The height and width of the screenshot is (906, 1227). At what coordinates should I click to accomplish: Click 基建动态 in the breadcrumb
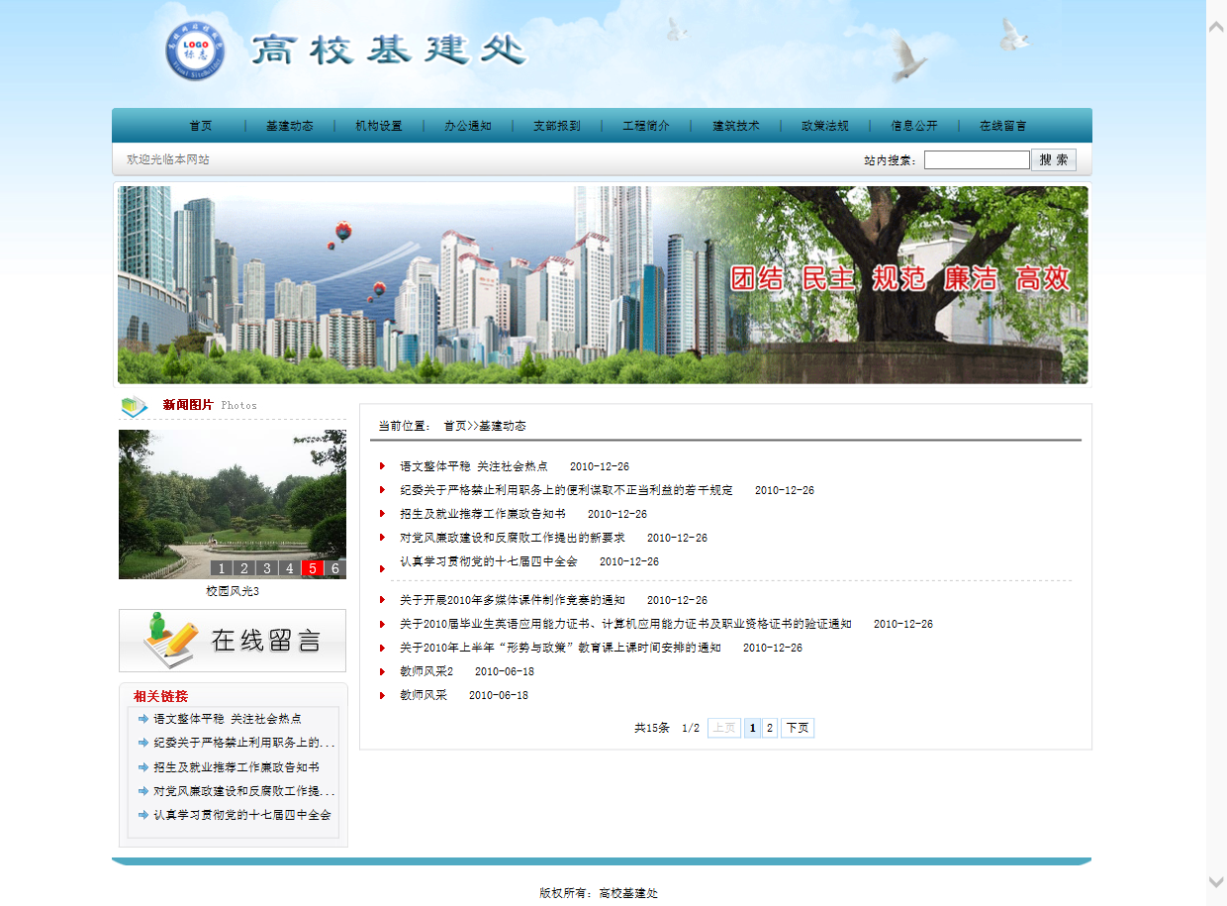pyautogui.click(x=503, y=426)
